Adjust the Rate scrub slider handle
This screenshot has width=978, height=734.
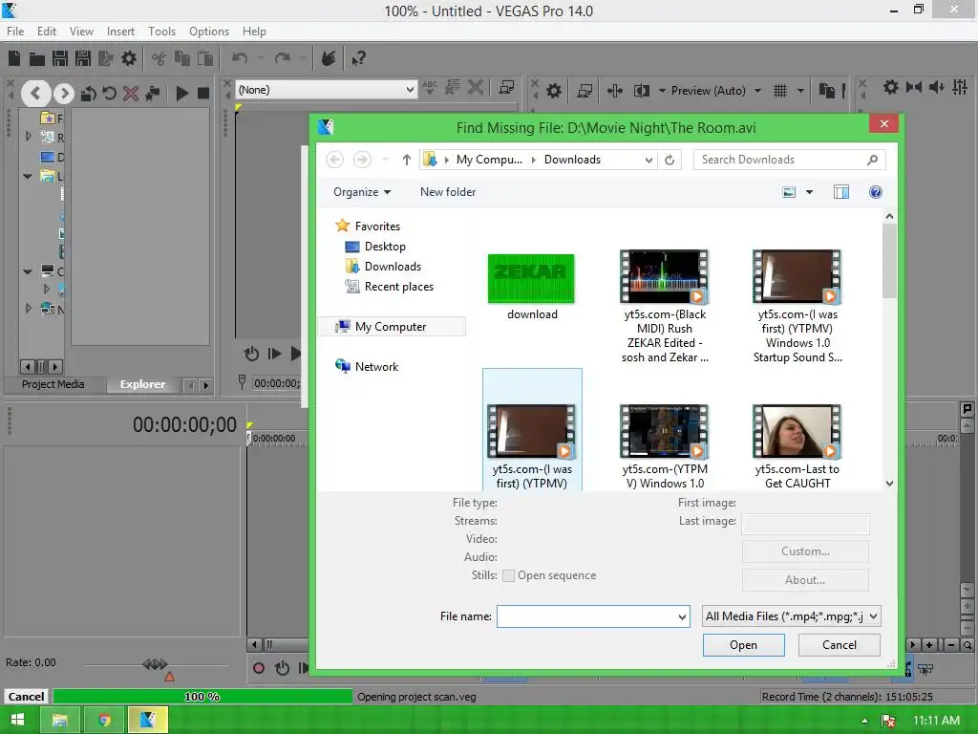(x=155, y=664)
